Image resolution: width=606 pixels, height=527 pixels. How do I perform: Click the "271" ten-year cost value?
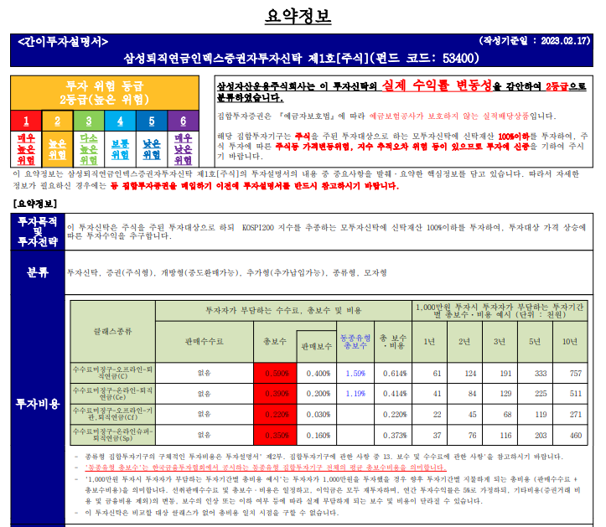pos(576,414)
